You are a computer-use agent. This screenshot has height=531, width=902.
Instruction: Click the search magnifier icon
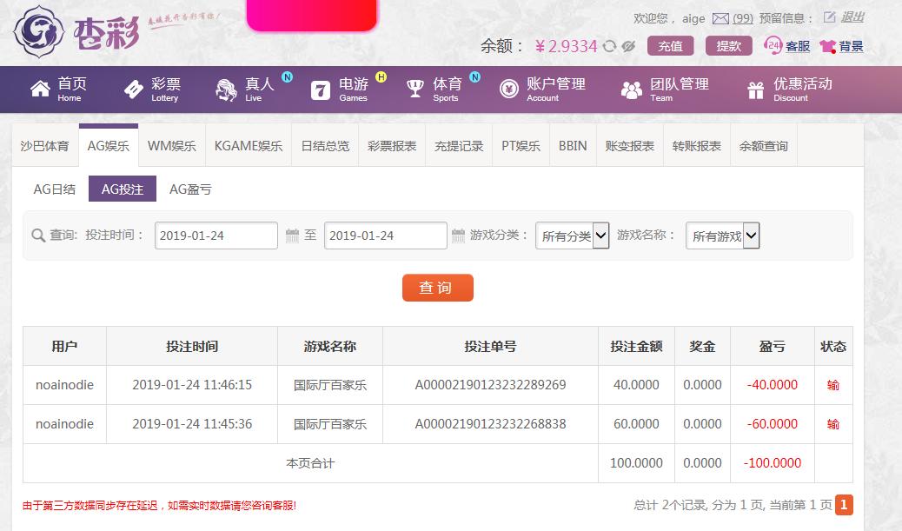click(x=38, y=236)
